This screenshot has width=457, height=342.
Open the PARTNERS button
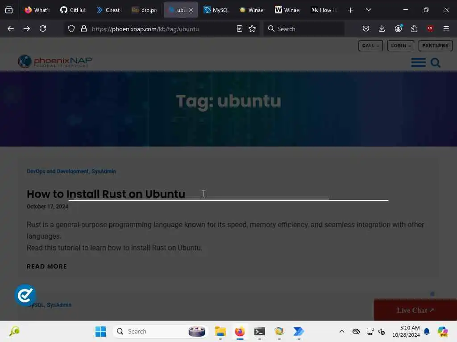tap(436, 46)
